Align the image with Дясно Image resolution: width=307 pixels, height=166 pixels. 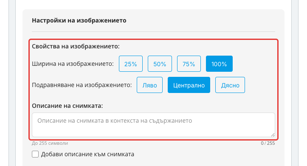coord(230,85)
